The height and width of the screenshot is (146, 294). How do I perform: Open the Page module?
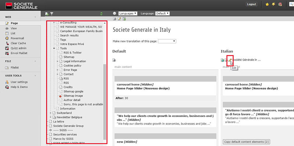tap(14, 23)
